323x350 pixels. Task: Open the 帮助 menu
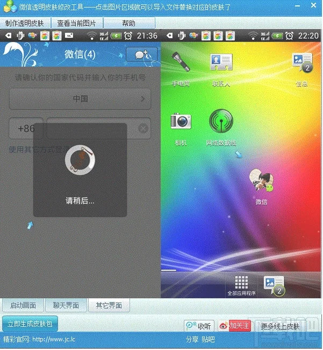(129, 23)
